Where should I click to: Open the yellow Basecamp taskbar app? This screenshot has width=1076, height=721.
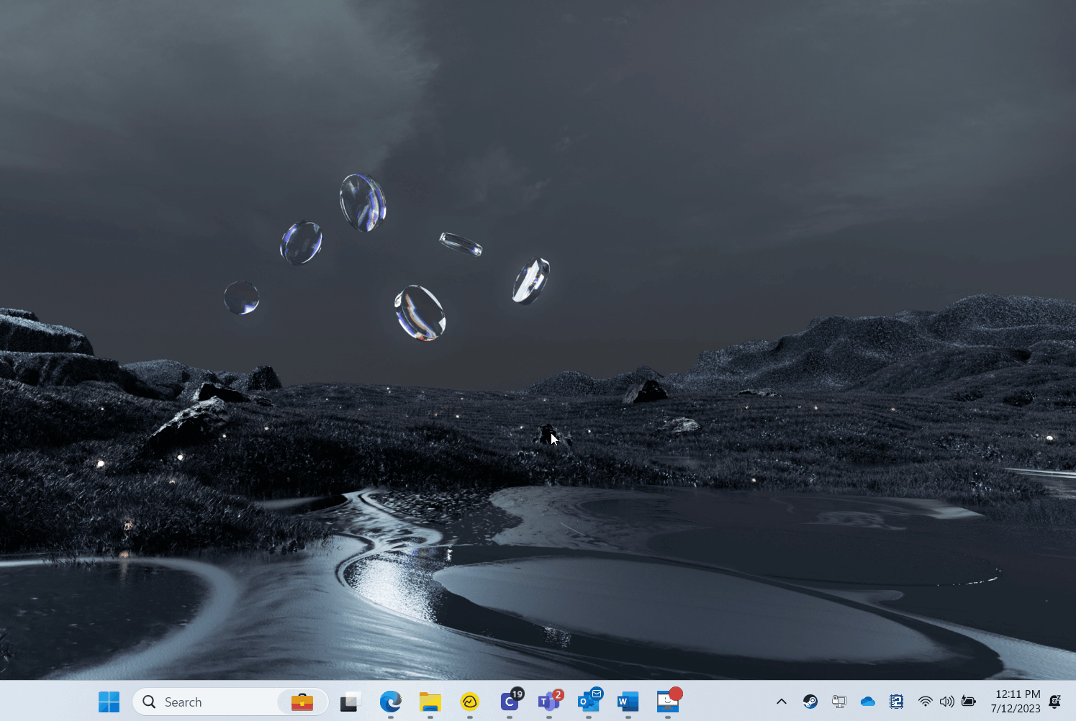(x=470, y=702)
